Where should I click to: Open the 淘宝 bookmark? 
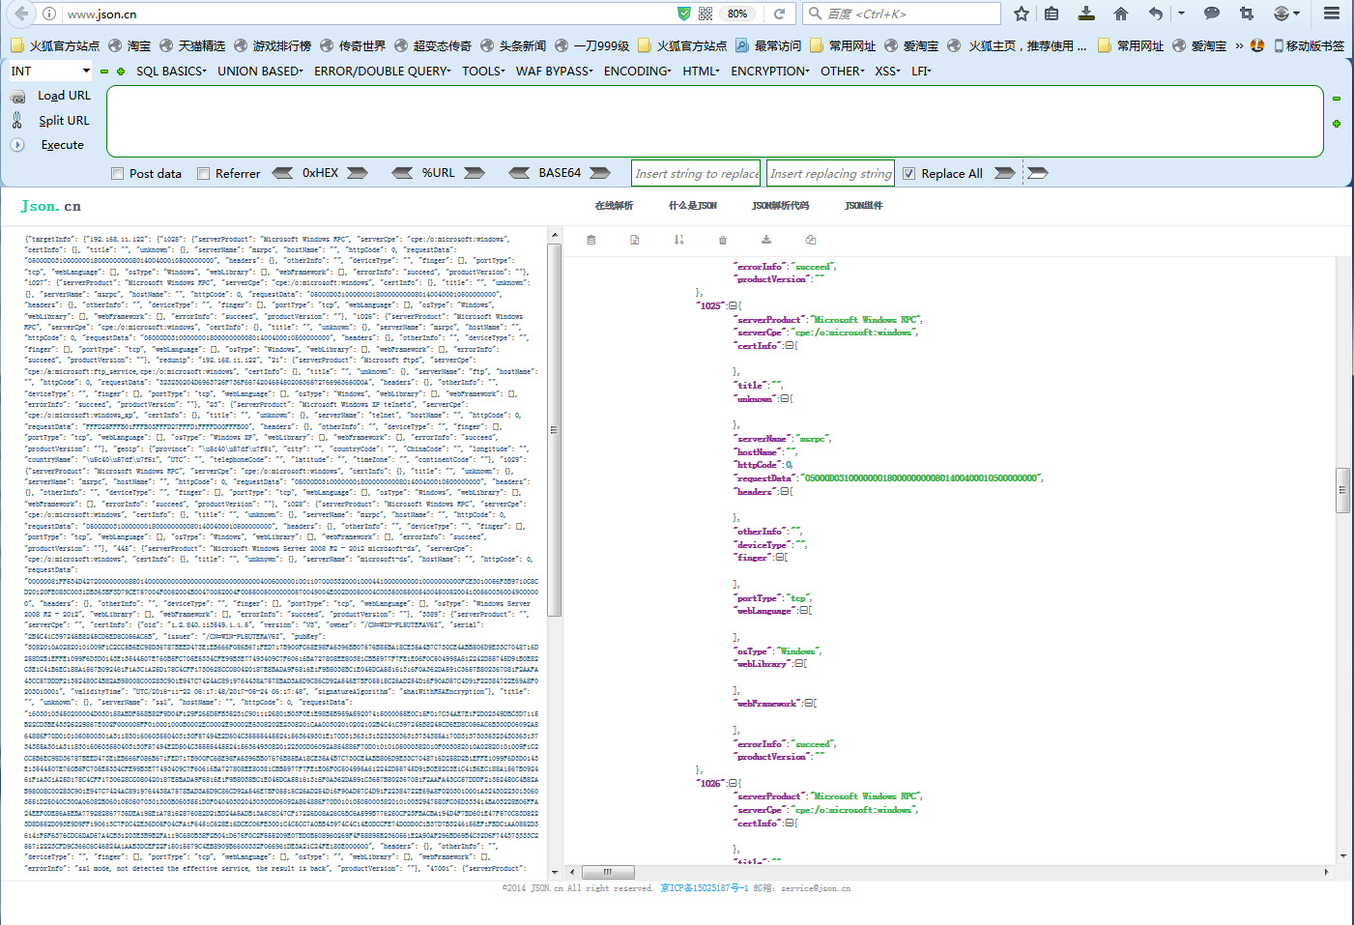coord(130,45)
